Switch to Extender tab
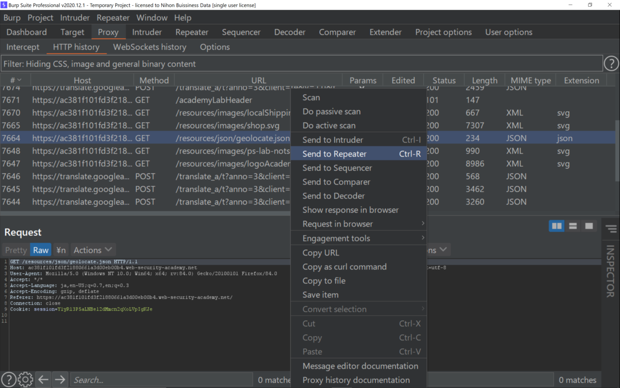 385,32
